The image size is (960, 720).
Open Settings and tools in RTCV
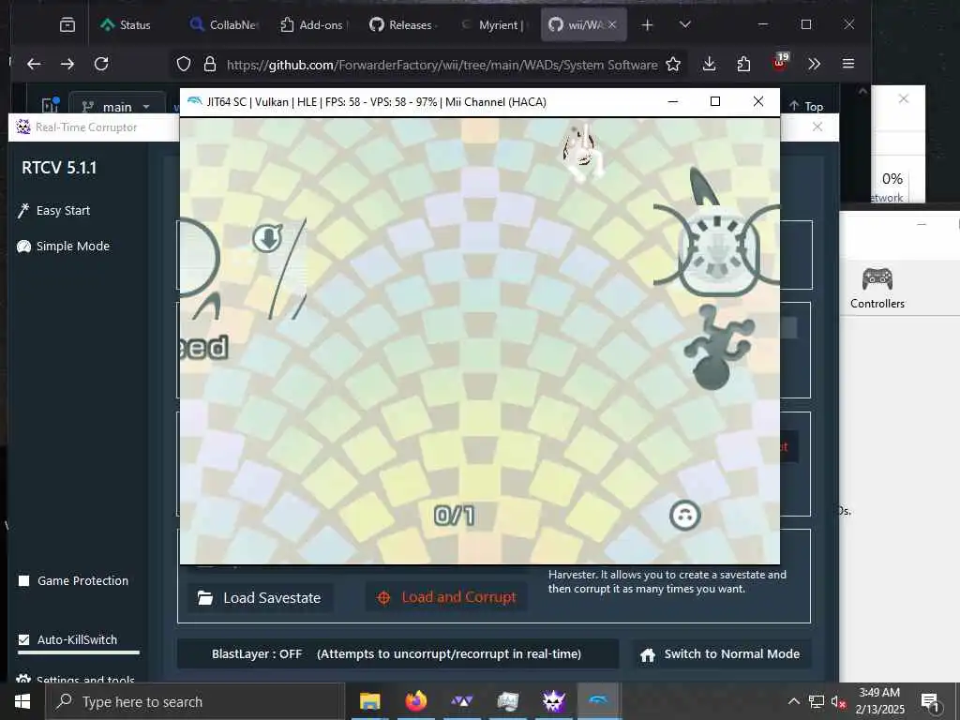(76, 679)
